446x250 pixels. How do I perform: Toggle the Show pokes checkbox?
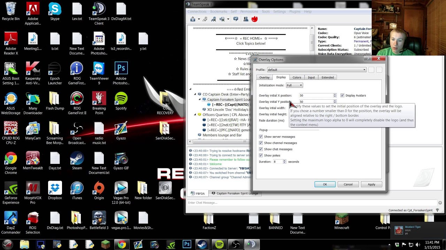[x=261, y=156]
